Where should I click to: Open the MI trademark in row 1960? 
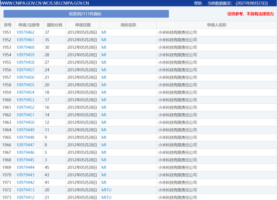tap(104, 100)
